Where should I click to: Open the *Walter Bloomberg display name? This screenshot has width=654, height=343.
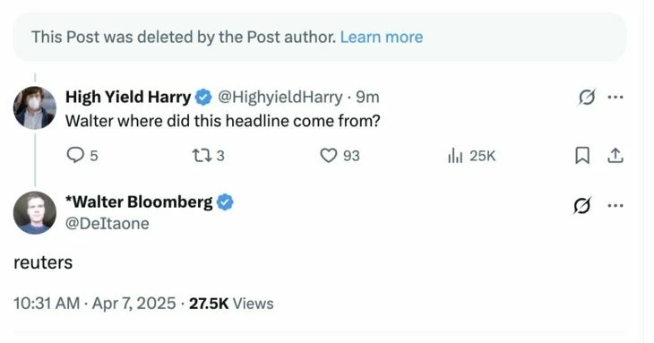(x=139, y=202)
